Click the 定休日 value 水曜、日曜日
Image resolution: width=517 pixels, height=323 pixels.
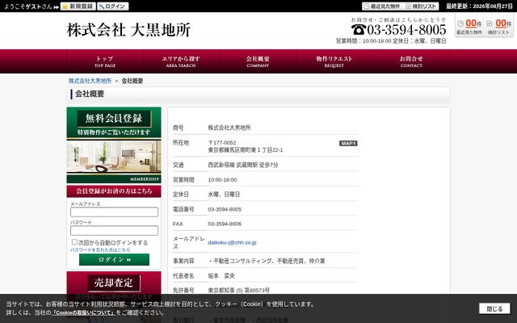point(224,195)
